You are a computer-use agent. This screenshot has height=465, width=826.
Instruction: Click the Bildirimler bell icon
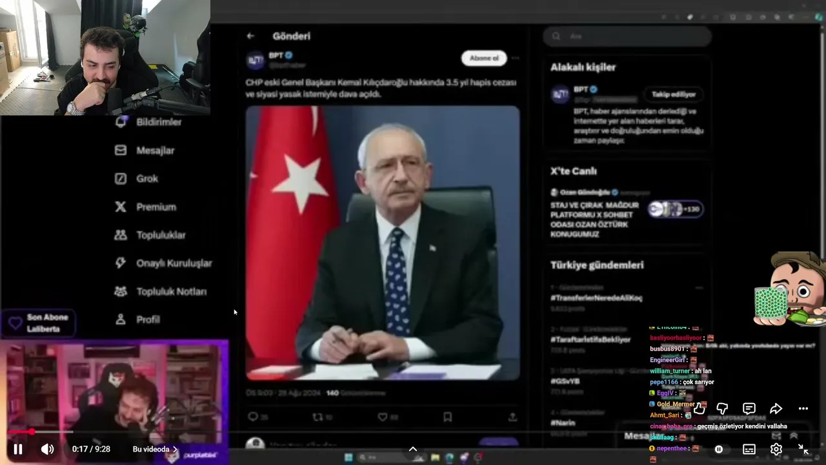coord(121,122)
